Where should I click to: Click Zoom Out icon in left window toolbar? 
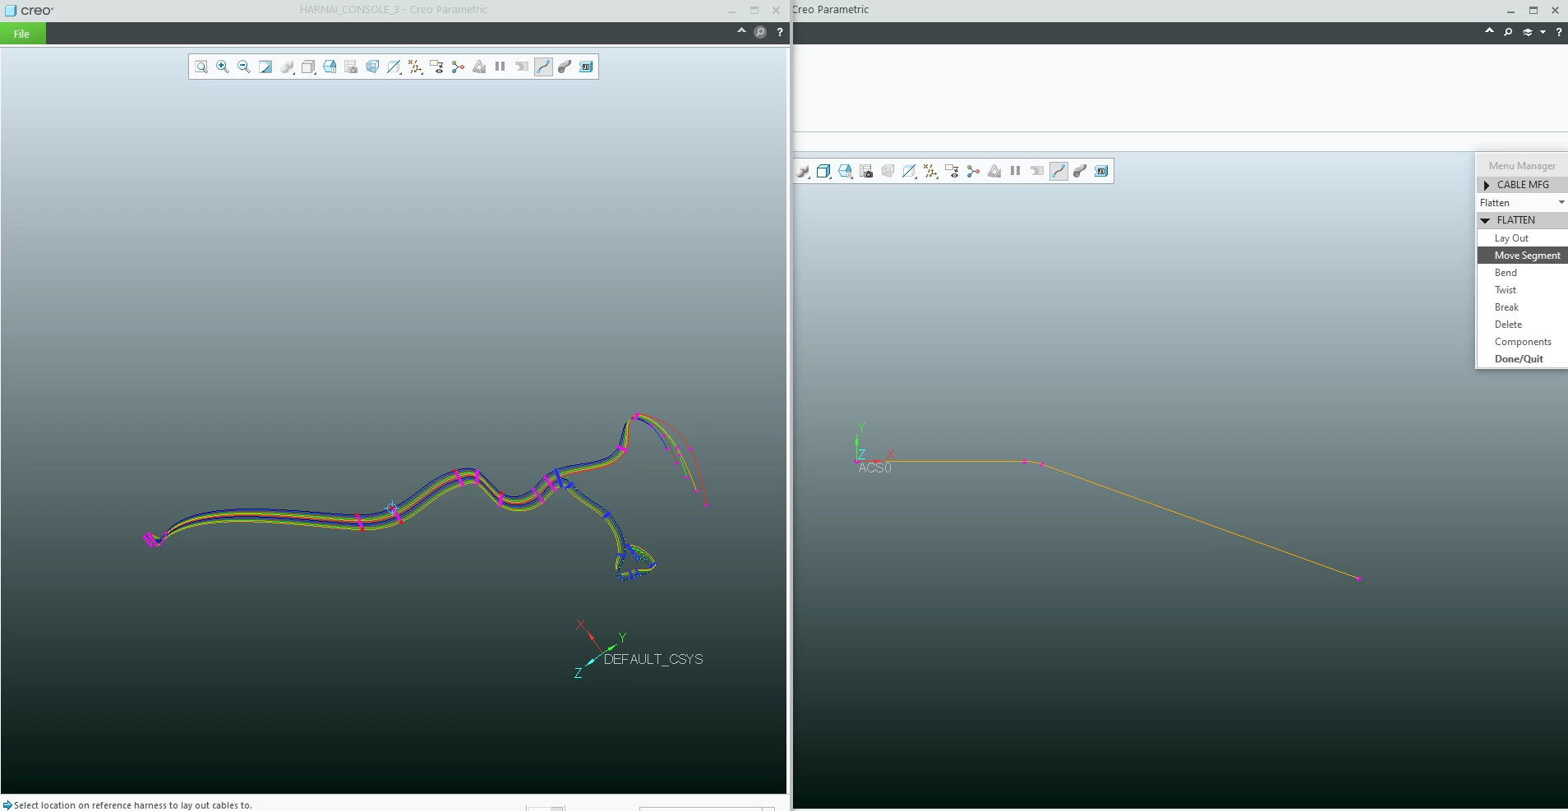[x=244, y=67]
